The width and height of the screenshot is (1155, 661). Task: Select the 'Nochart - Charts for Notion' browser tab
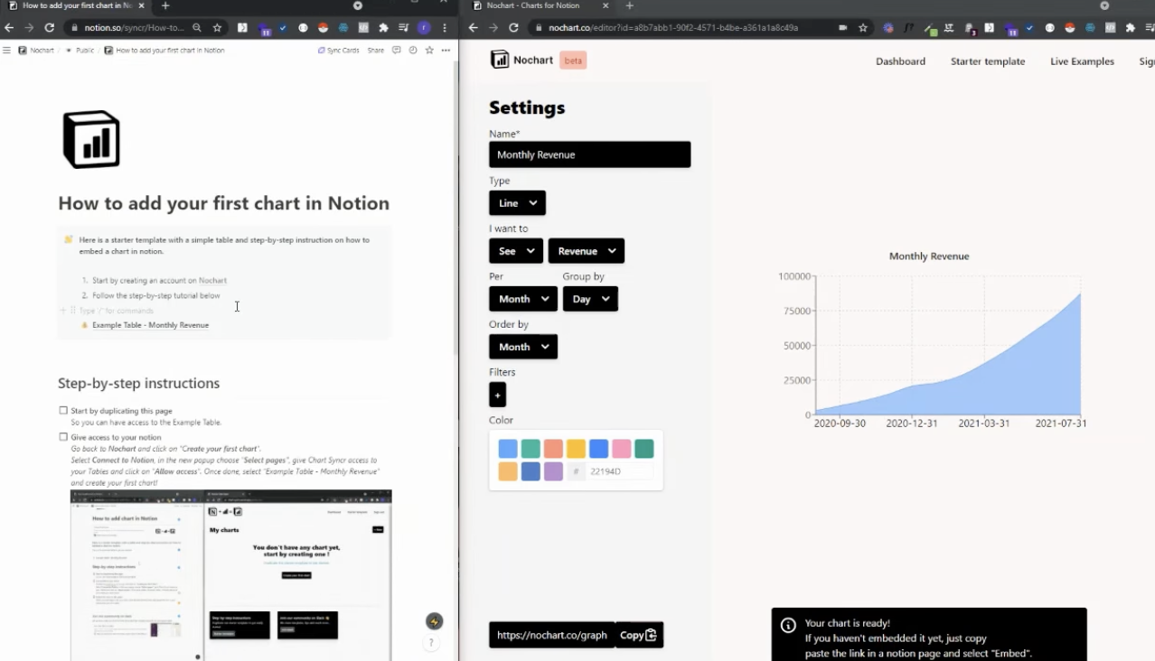click(539, 5)
